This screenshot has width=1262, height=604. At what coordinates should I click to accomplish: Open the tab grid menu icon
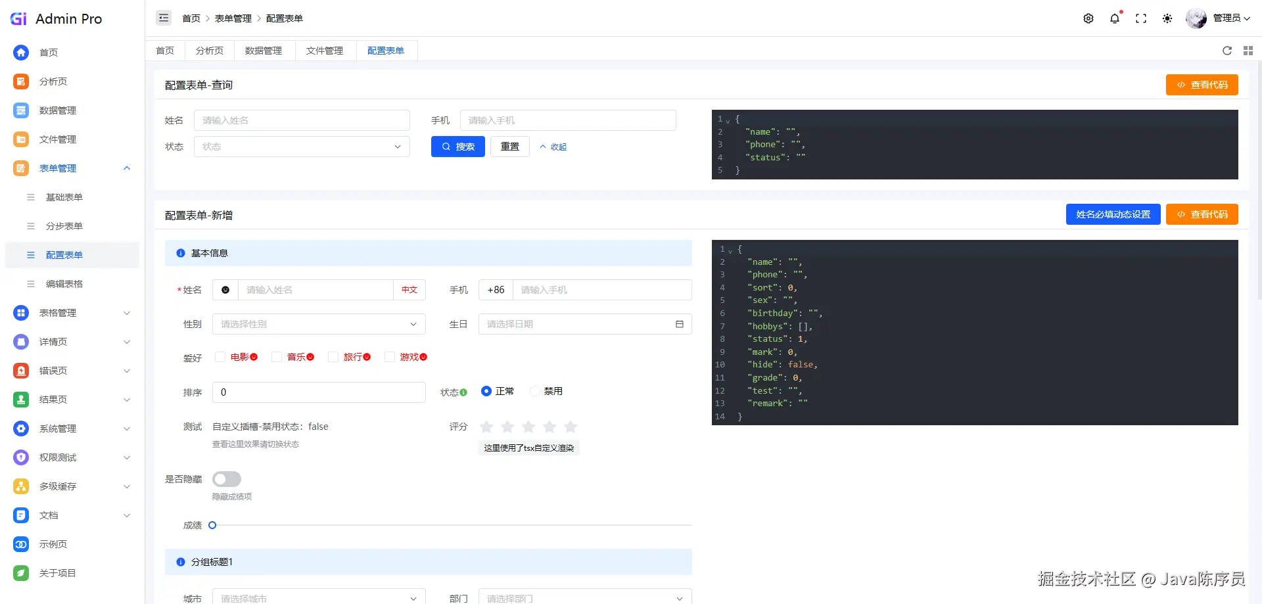click(x=1248, y=51)
